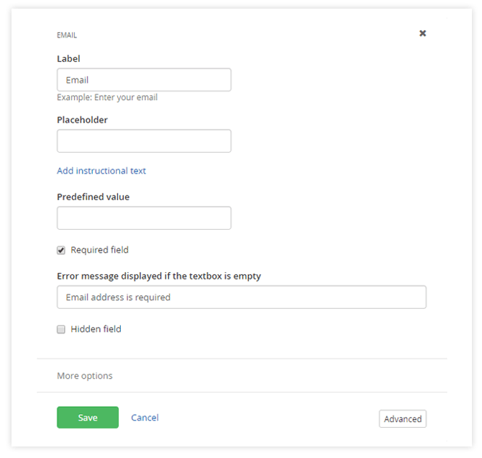
Task: Click the bold "Placeholder" heading
Action: click(82, 120)
